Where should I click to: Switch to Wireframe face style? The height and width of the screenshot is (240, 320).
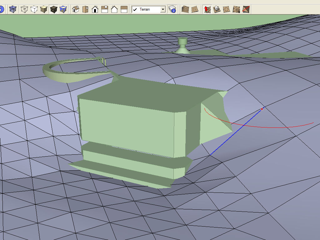point(24,9)
